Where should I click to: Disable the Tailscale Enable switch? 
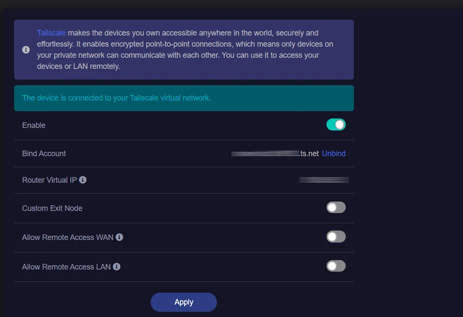[x=336, y=124]
